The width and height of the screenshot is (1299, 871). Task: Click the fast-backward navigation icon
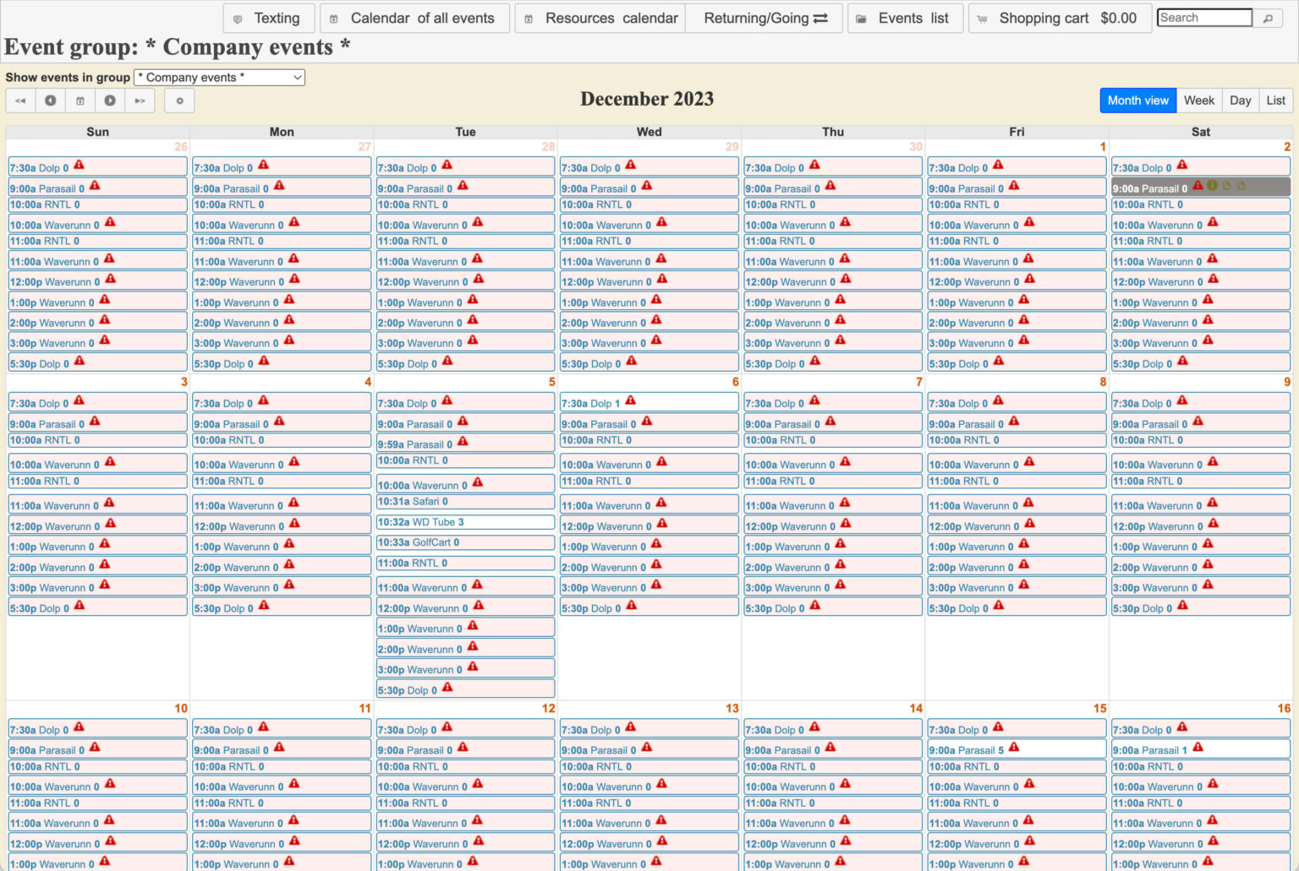tap(20, 101)
